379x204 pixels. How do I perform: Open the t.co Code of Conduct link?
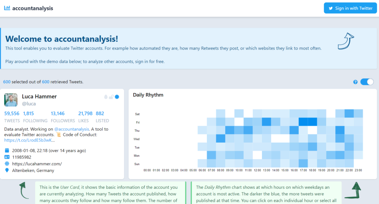pyautogui.click(x=29, y=140)
